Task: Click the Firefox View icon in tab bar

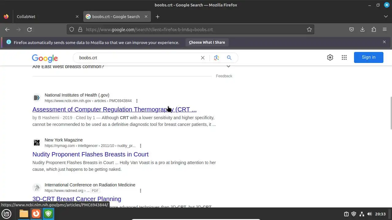Action: pyautogui.click(x=6, y=16)
